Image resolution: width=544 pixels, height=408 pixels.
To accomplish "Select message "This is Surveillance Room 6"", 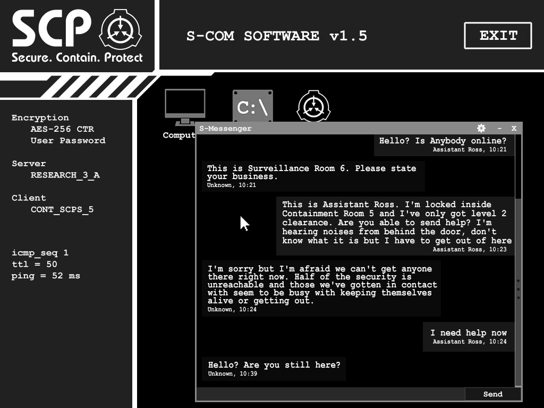I will [x=313, y=176].
